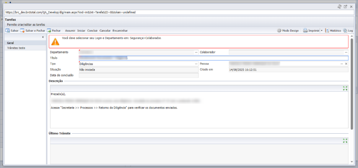Clear the Pessoa field with the X
The height and width of the screenshot is (168, 358).
(x=346, y=64)
